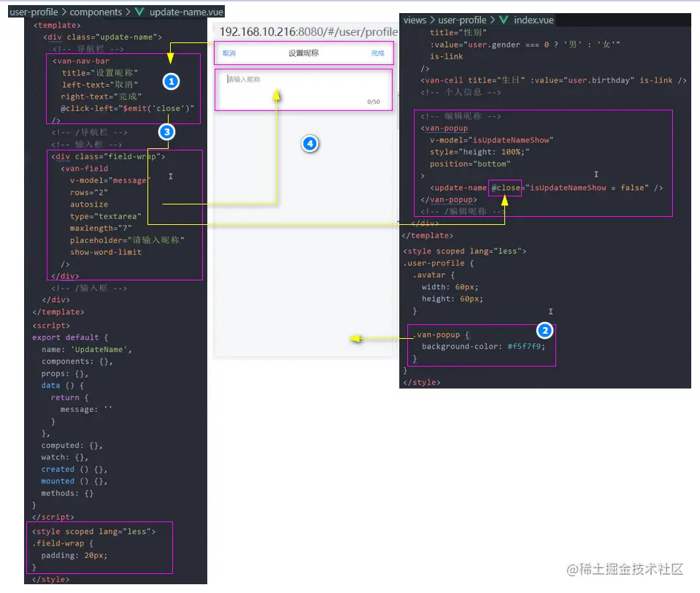
Task: Open the user-profile breadcrumb in the left editor
Action: 34,12
